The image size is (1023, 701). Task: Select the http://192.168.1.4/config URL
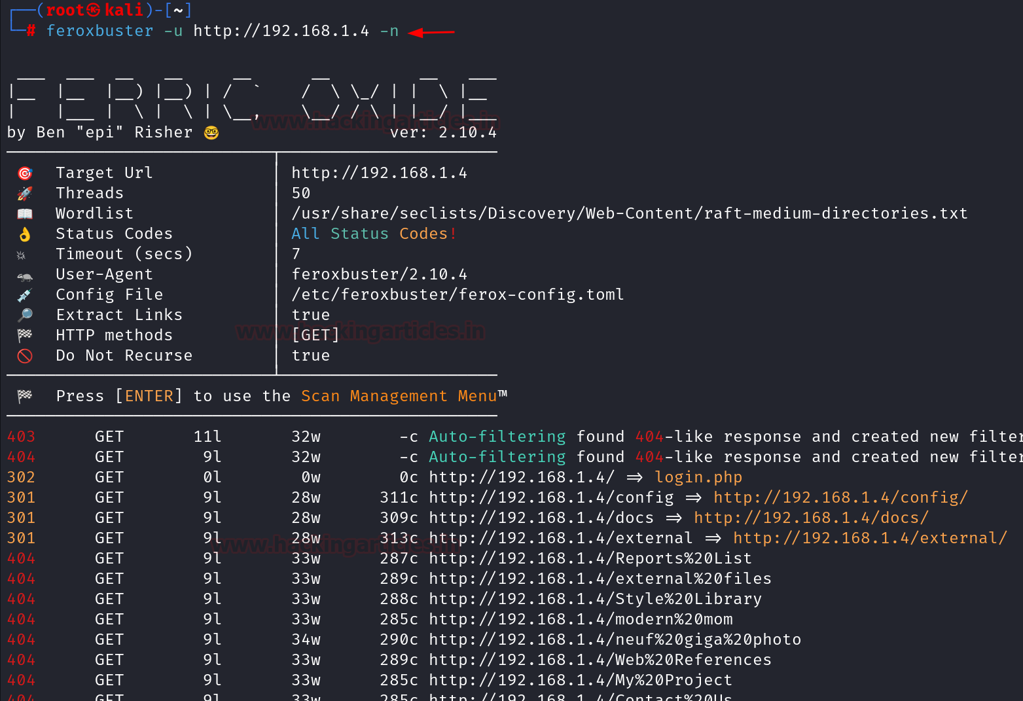click(x=551, y=497)
